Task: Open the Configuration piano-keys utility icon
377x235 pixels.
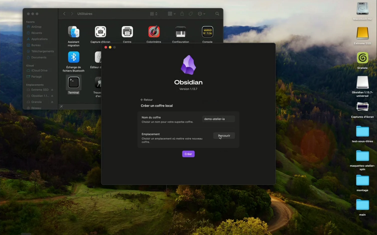Action: point(180,32)
